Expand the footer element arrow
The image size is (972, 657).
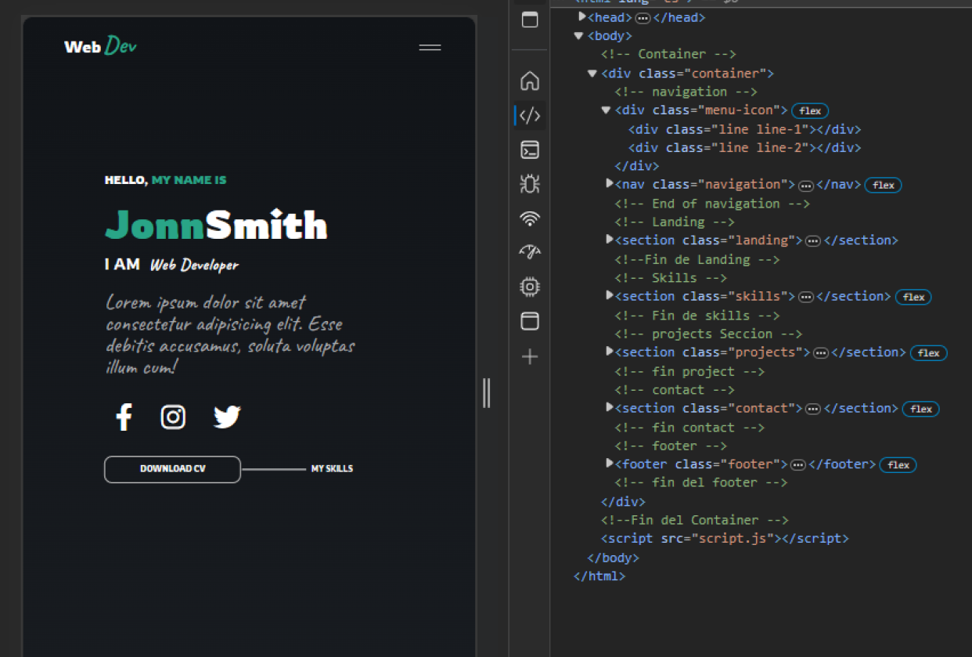tap(610, 464)
